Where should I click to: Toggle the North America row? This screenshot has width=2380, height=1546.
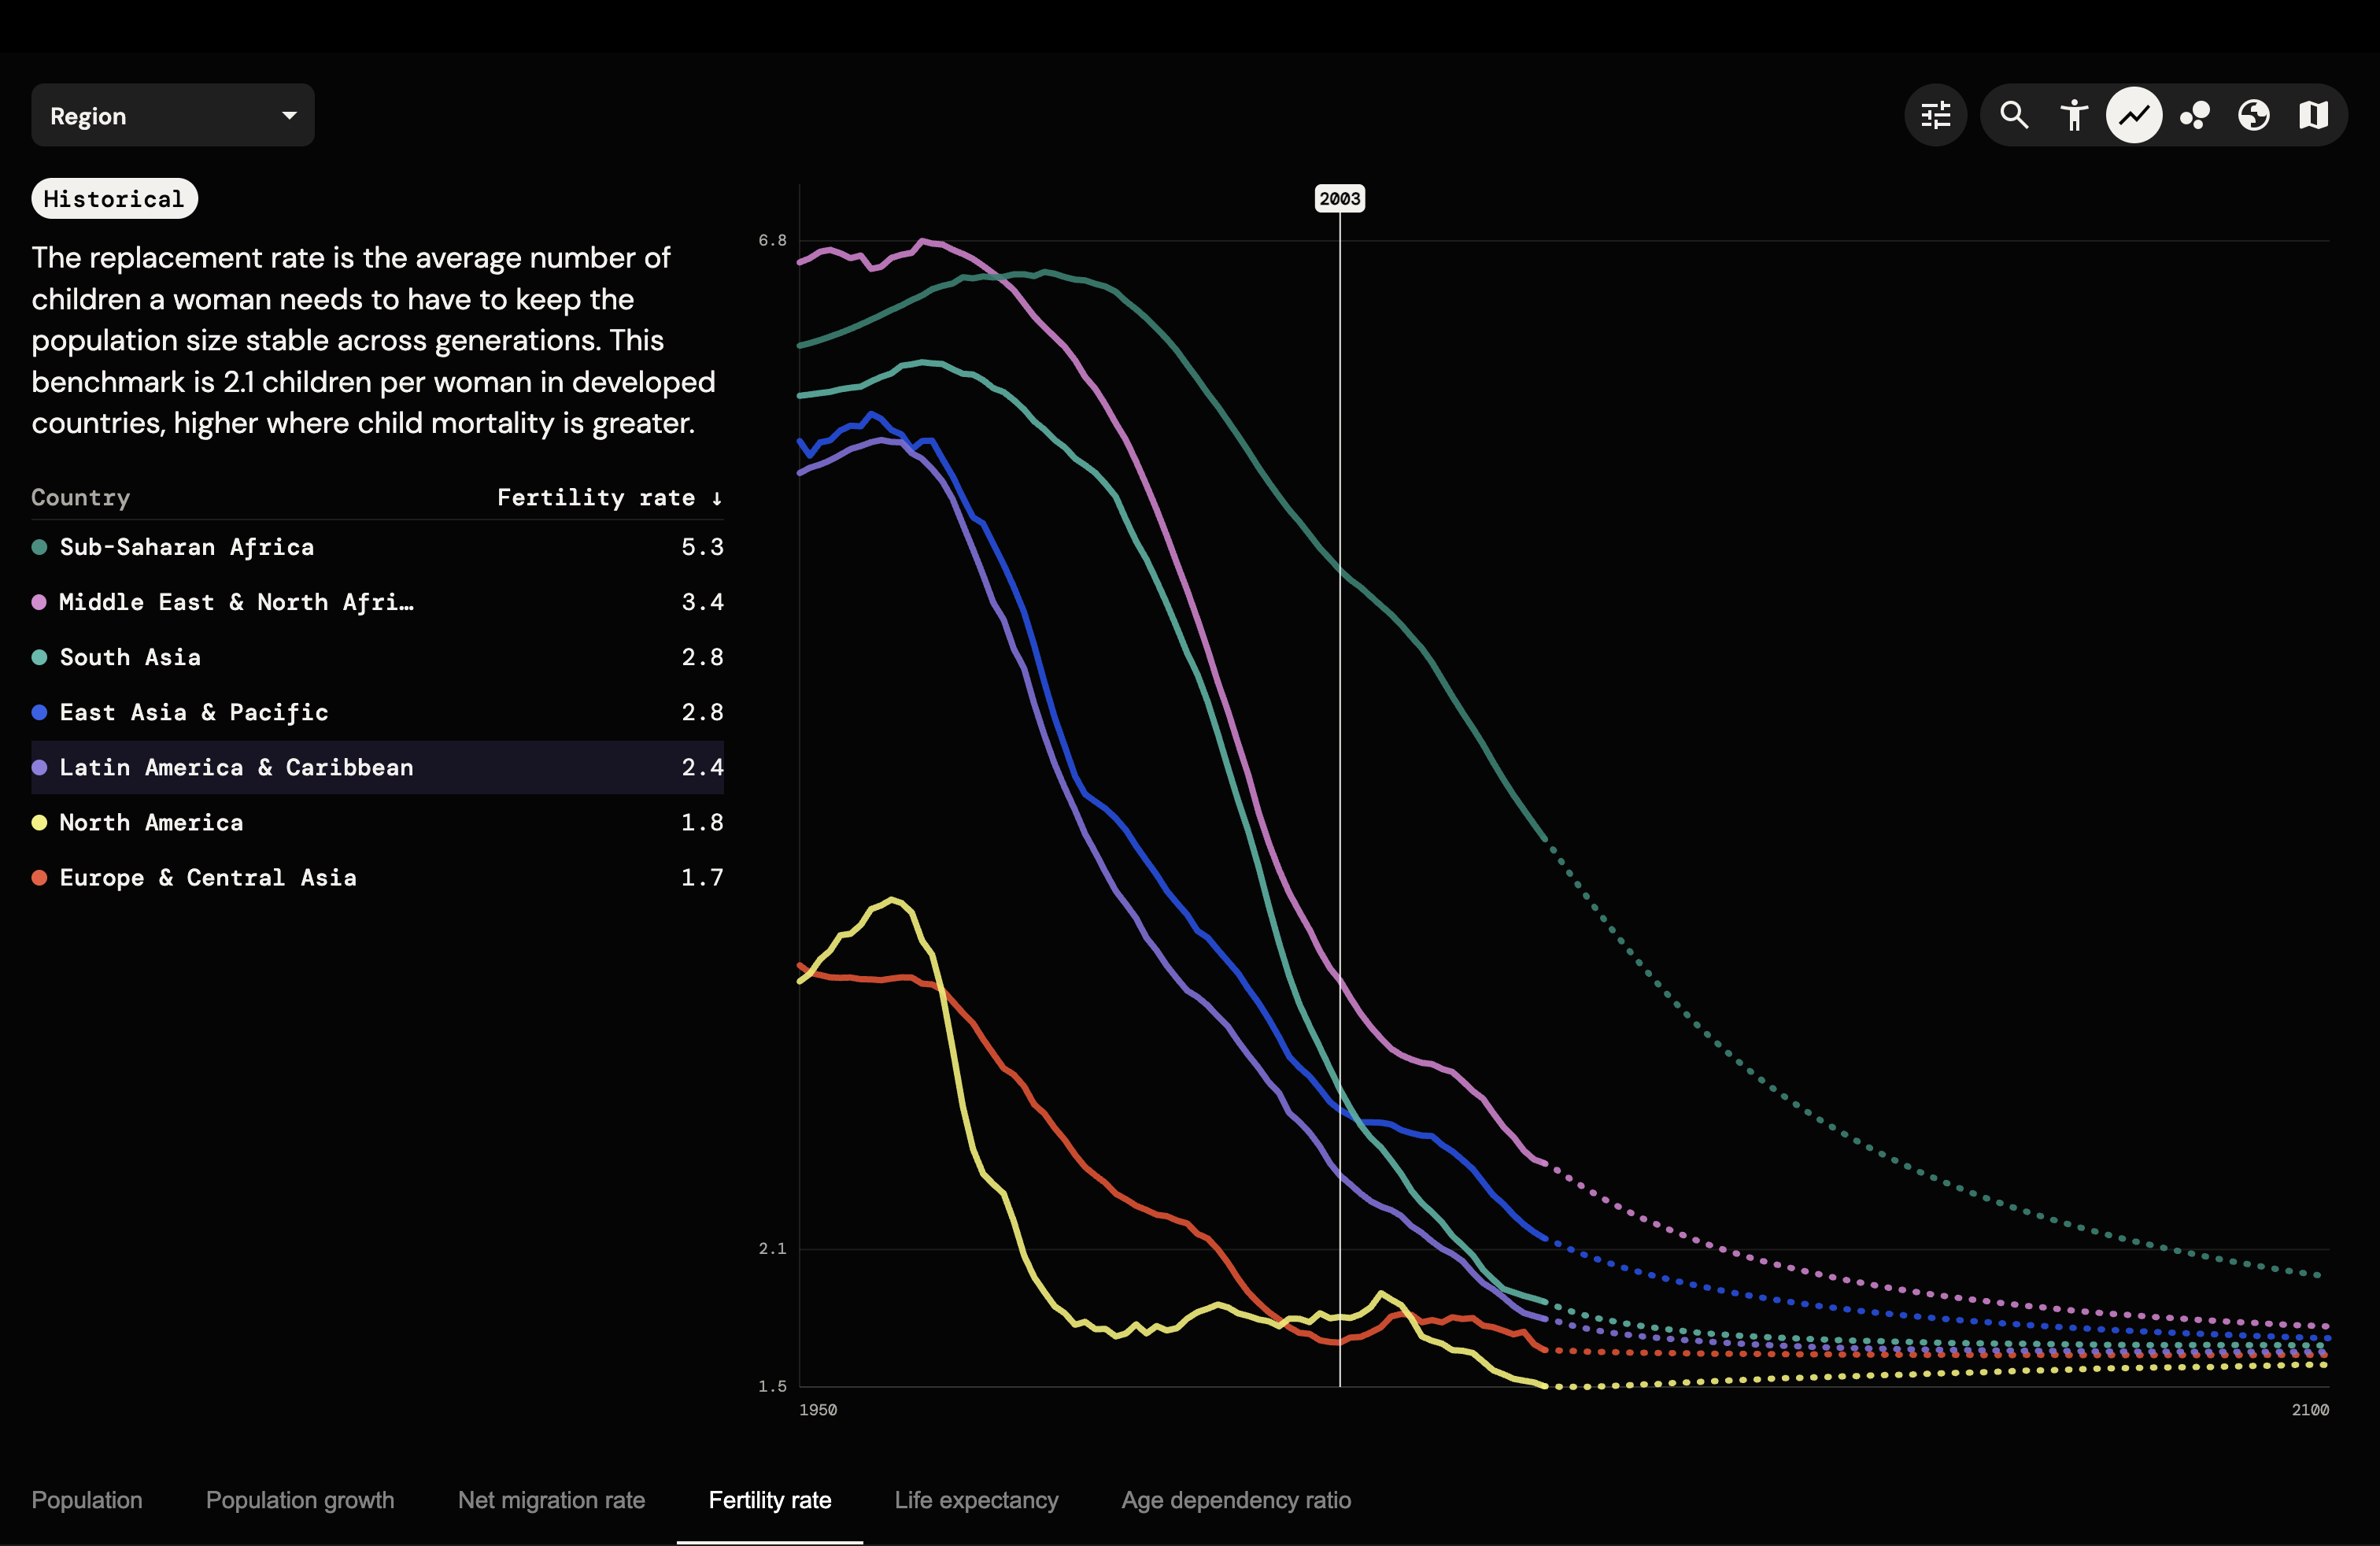pyautogui.click(x=377, y=822)
